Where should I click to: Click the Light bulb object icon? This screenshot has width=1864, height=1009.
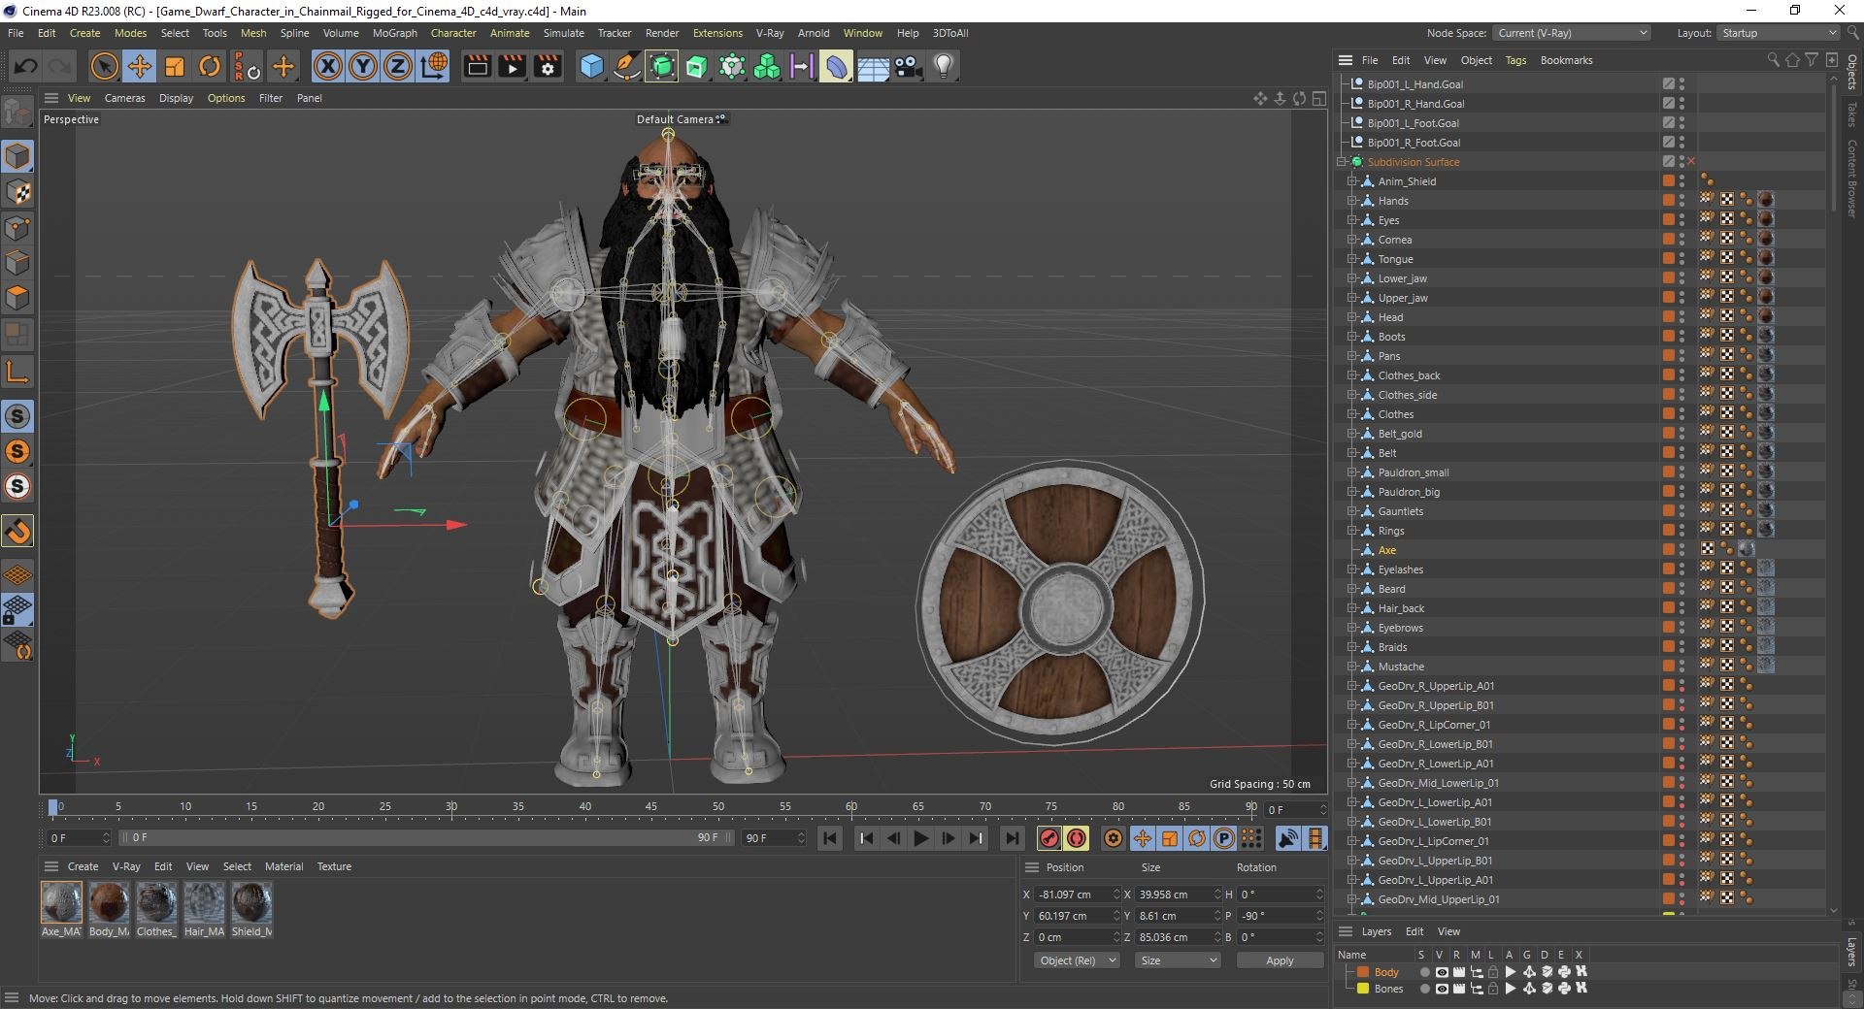944,66
